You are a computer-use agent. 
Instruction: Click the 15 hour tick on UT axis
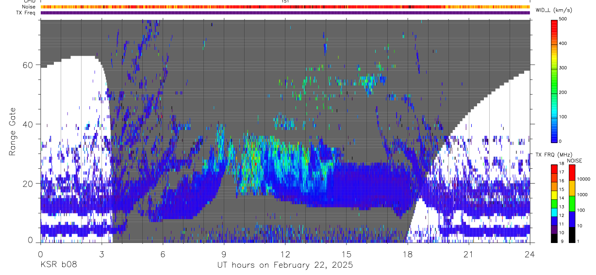347,254
